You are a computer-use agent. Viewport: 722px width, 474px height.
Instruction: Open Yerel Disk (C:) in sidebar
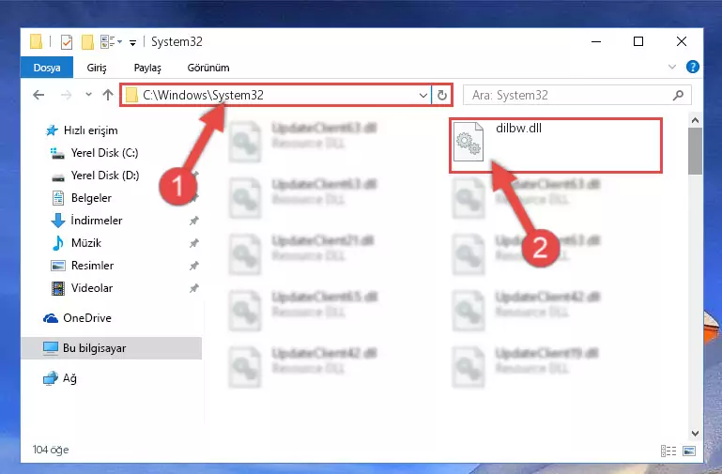(94, 153)
